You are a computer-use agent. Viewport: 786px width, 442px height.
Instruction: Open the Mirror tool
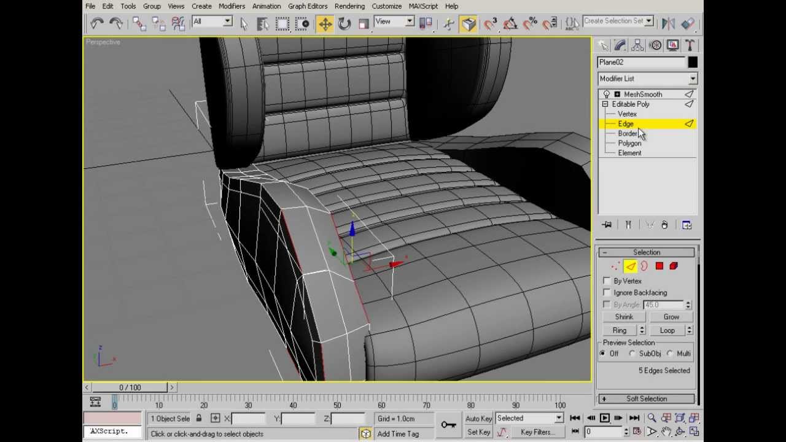pyautogui.click(x=668, y=23)
